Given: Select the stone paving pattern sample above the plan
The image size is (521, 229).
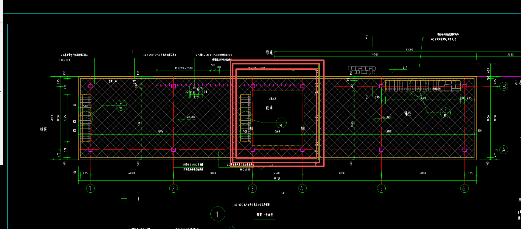Looking at the screenshot, I should pos(362,70).
